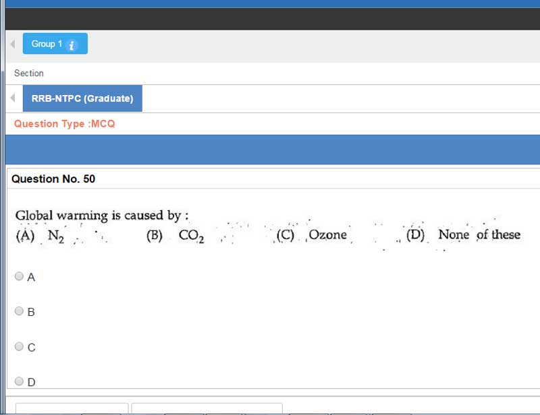The image size is (540, 415).
Task: Click the (D) None of these text
Action: click(463, 234)
